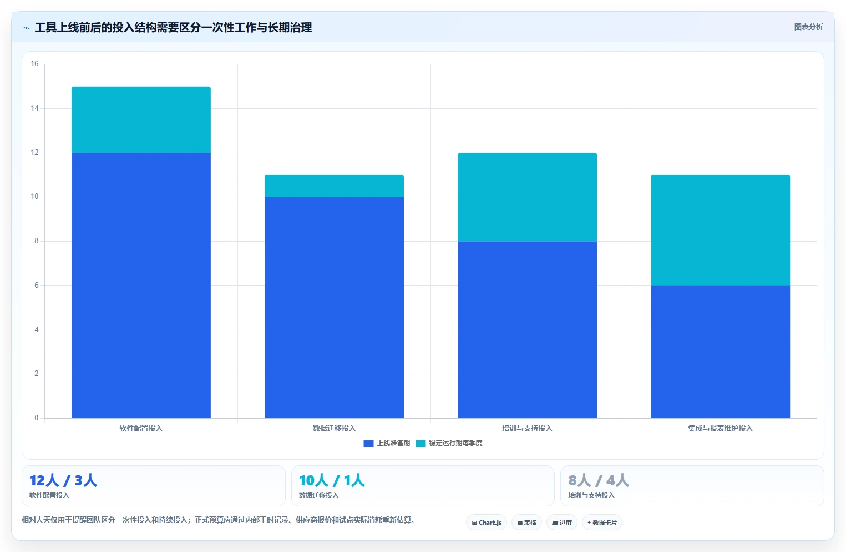846x552 pixels.
Task: Click the teal 软件配置投入 bar segment
Action: click(141, 119)
